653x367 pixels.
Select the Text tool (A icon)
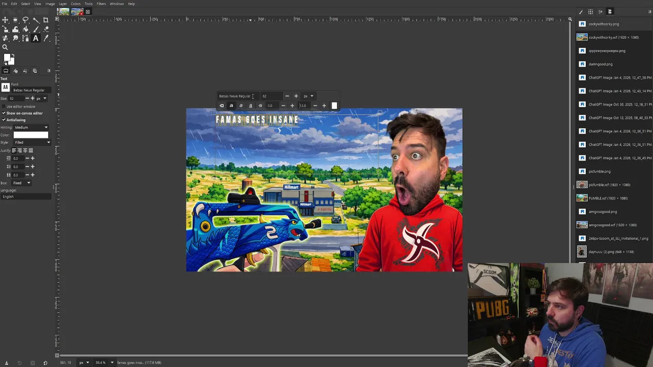[36, 38]
